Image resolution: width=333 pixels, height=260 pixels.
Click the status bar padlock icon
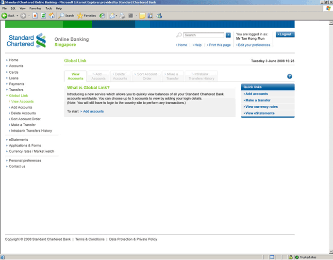pos(290,257)
